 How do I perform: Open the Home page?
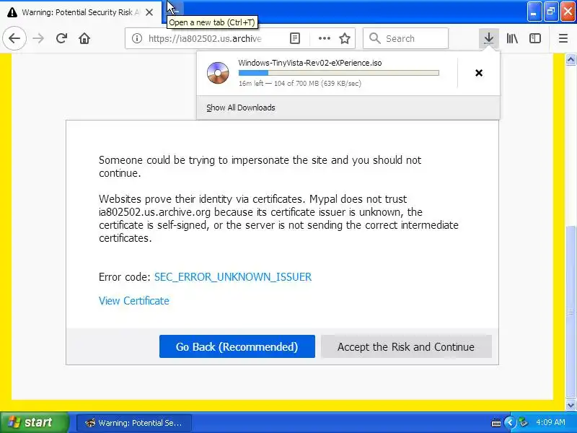pos(84,38)
